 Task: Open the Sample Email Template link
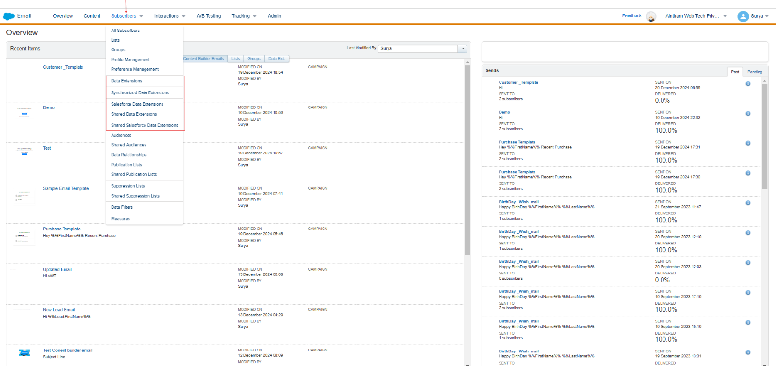pyautogui.click(x=66, y=189)
